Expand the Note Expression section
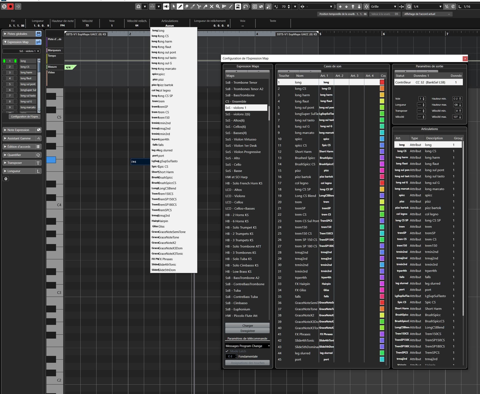480x394 pixels. [x=18, y=130]
